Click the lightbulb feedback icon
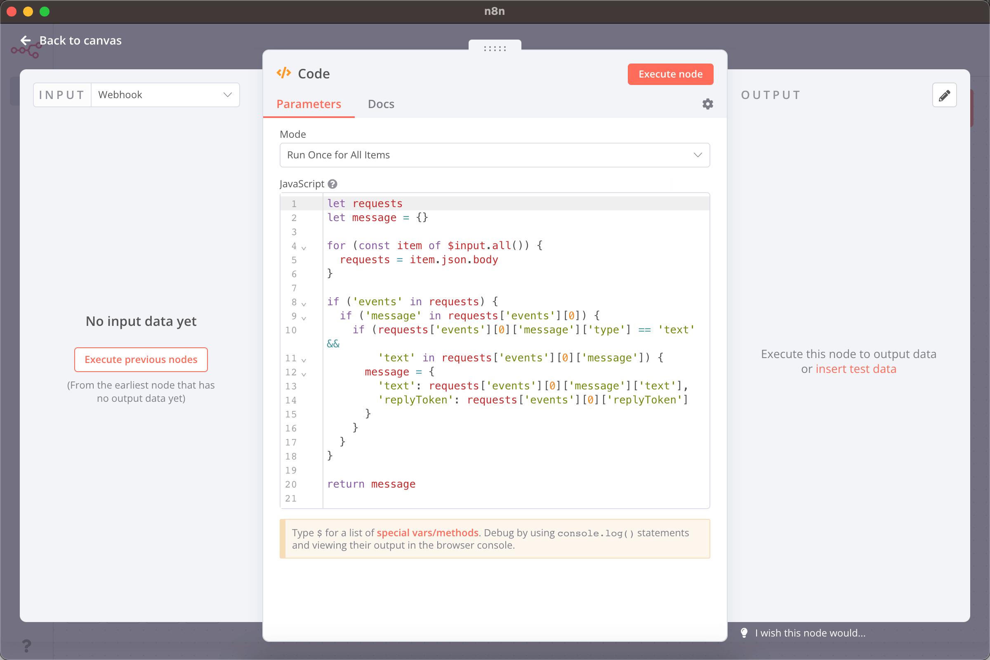The image size is (990, 660). [x=744, y=633]
